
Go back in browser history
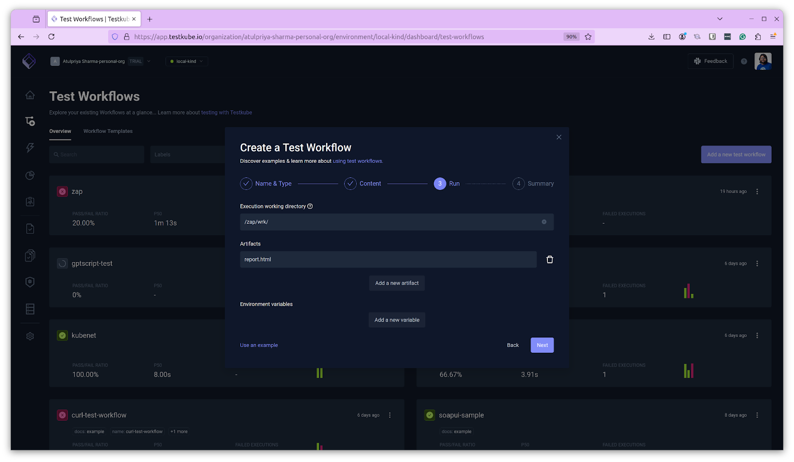point(21,37)
